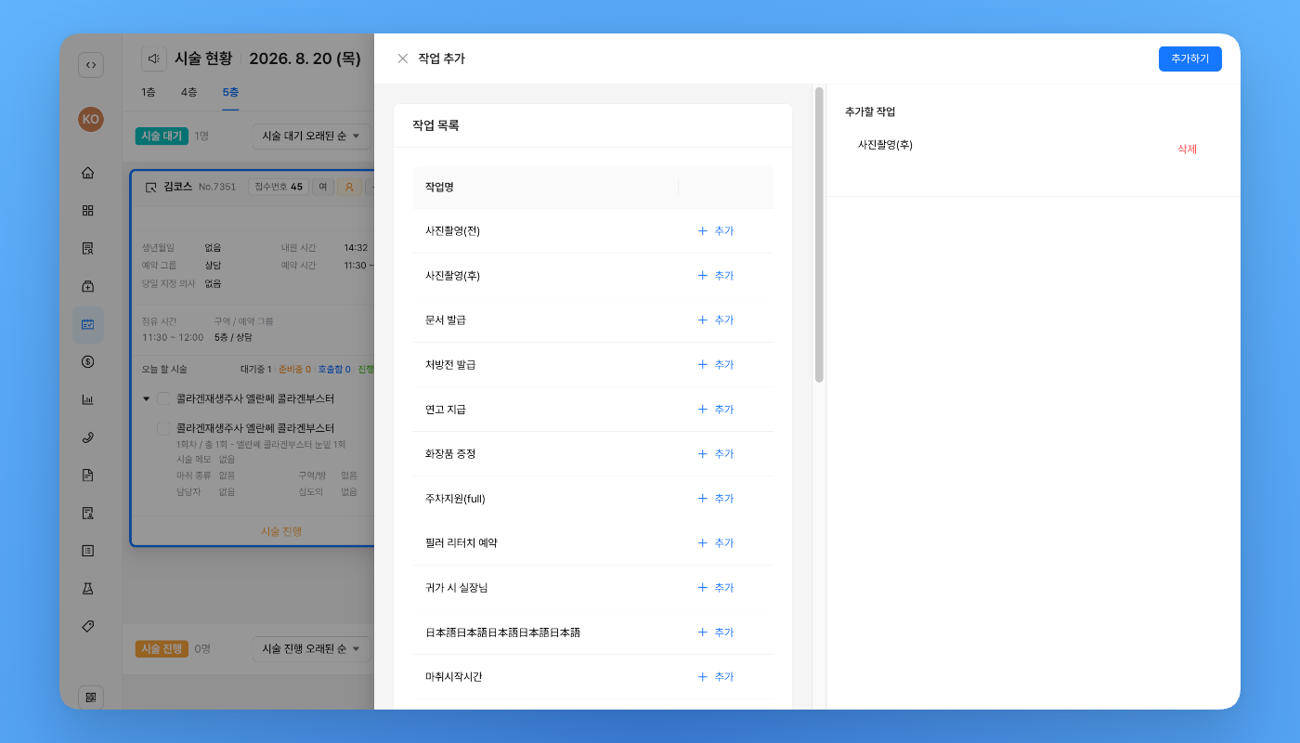Screen dimensions: 1300x743
Task: Click the speaker announcement icon beside 시술 현황
Action: 154,59
